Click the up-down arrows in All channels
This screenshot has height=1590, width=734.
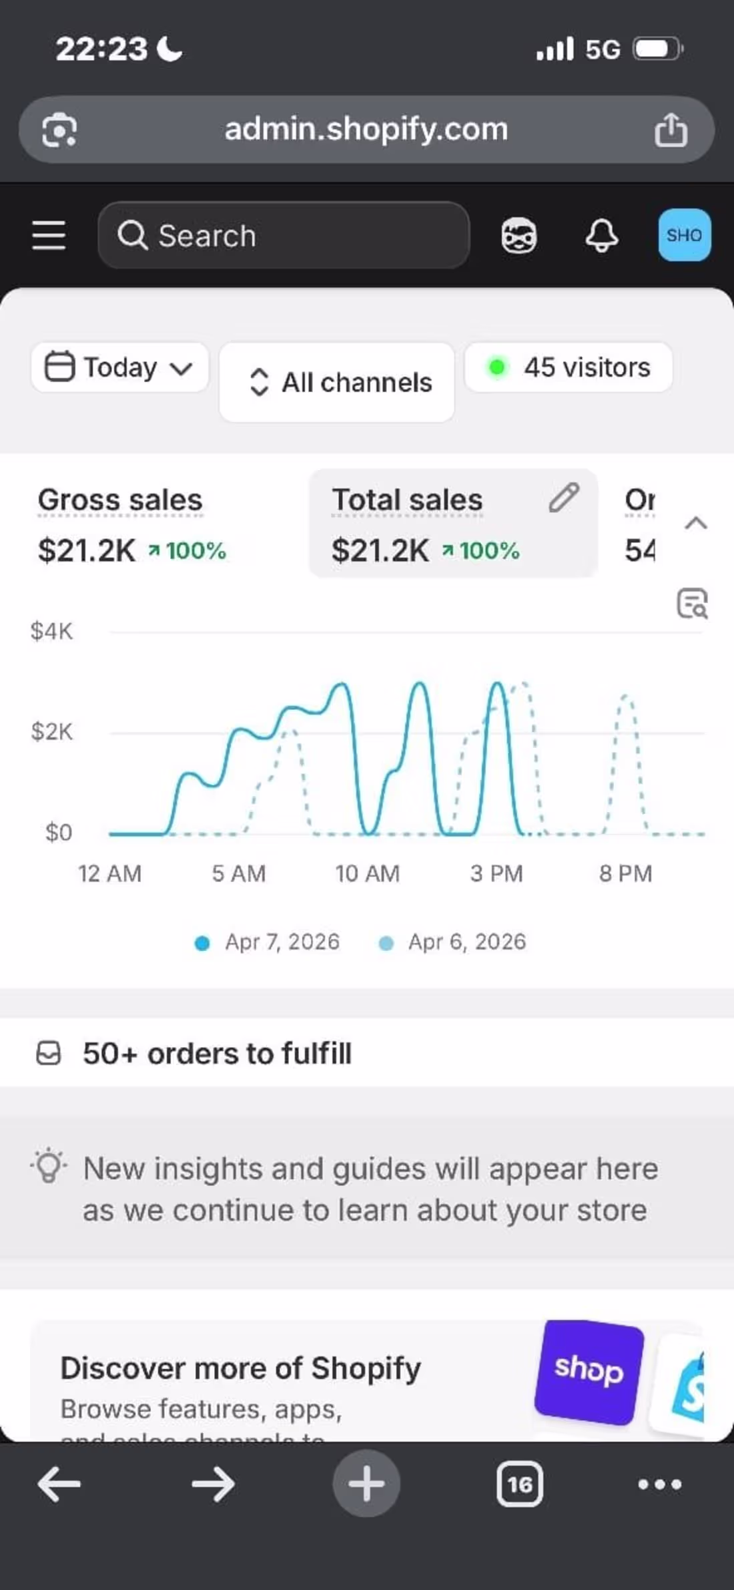pos(259,383)
